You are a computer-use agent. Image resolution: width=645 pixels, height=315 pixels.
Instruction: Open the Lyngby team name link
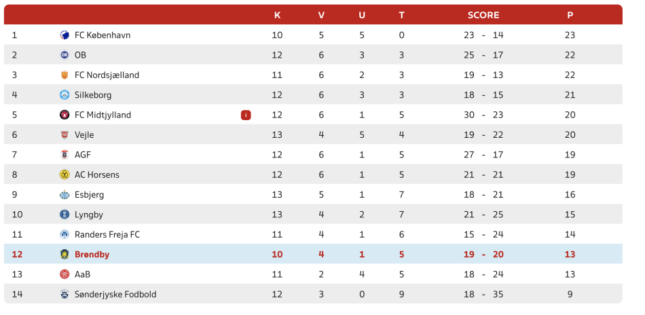pos(89,215)
